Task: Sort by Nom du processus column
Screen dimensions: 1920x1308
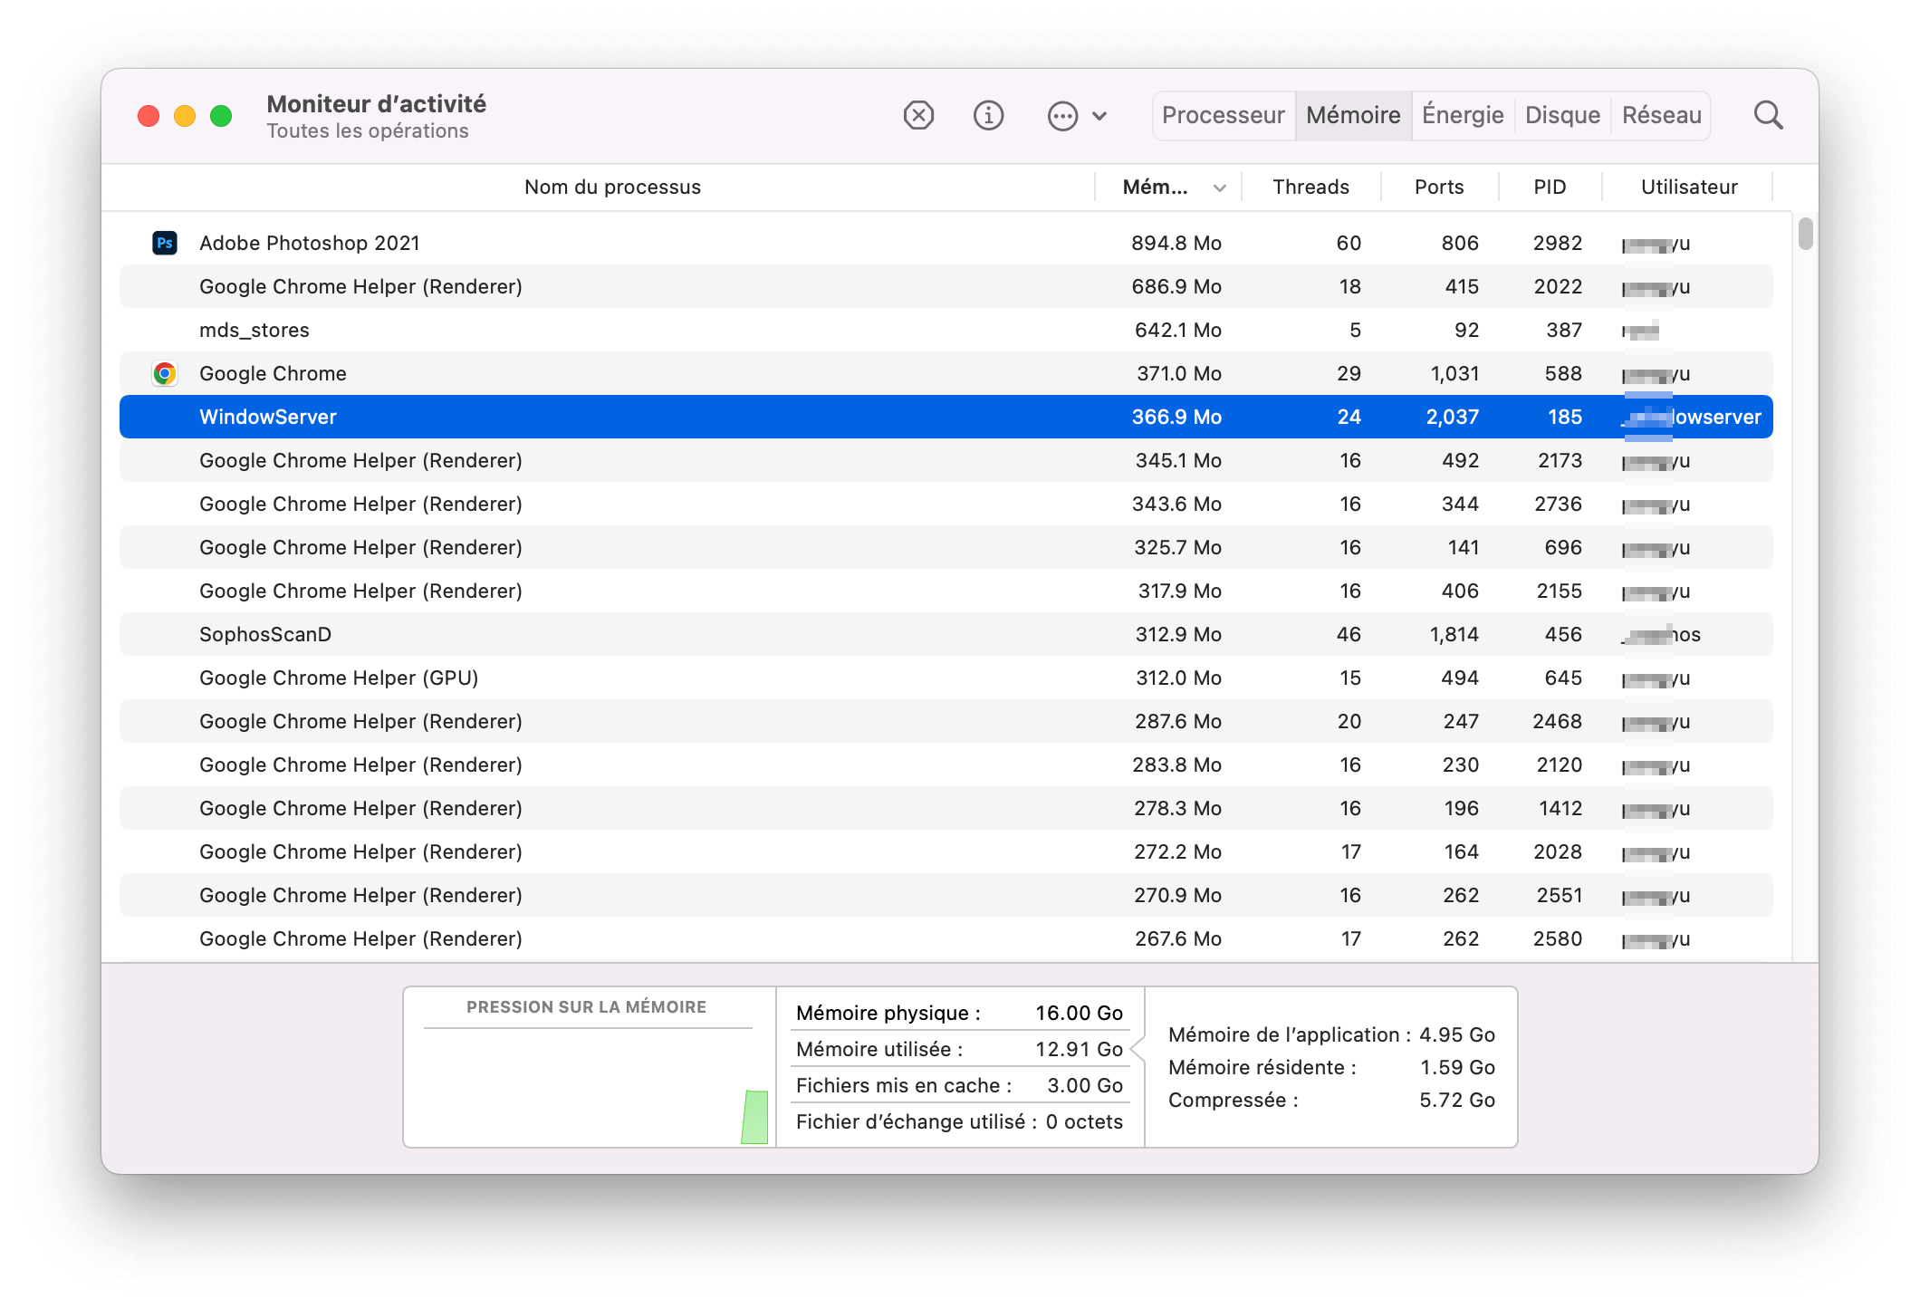Action: pyautogui.click(x=612, y=188)
